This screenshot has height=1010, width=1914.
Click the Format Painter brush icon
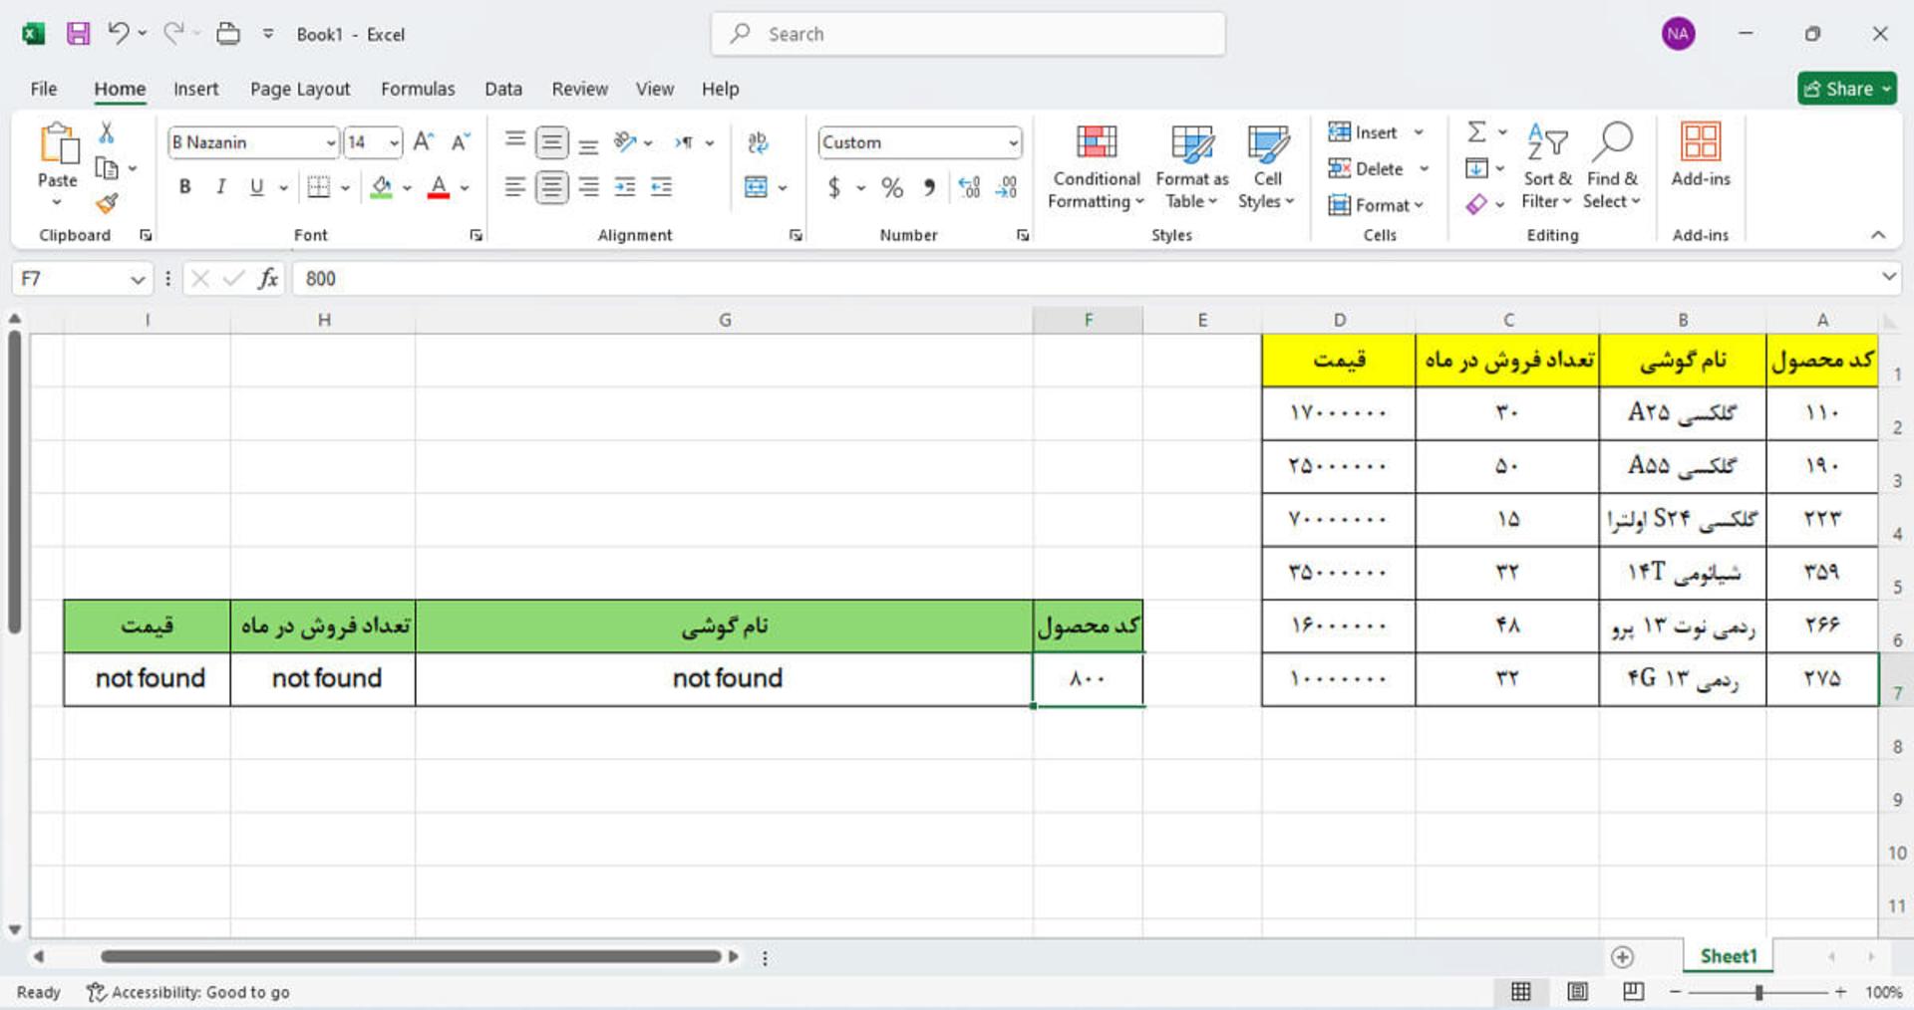point(107,203)
